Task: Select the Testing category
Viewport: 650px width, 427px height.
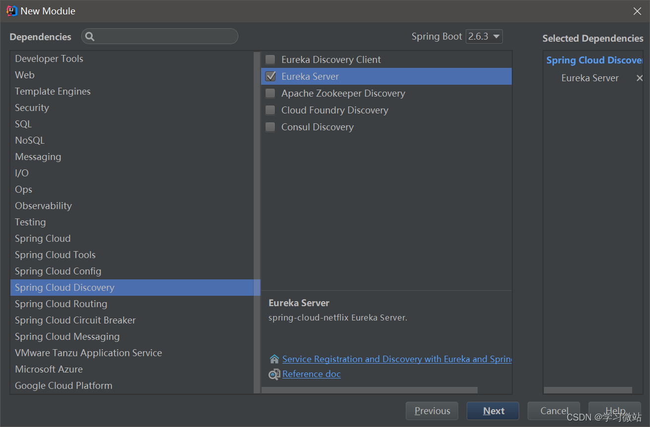Action: tap(132, 222)
